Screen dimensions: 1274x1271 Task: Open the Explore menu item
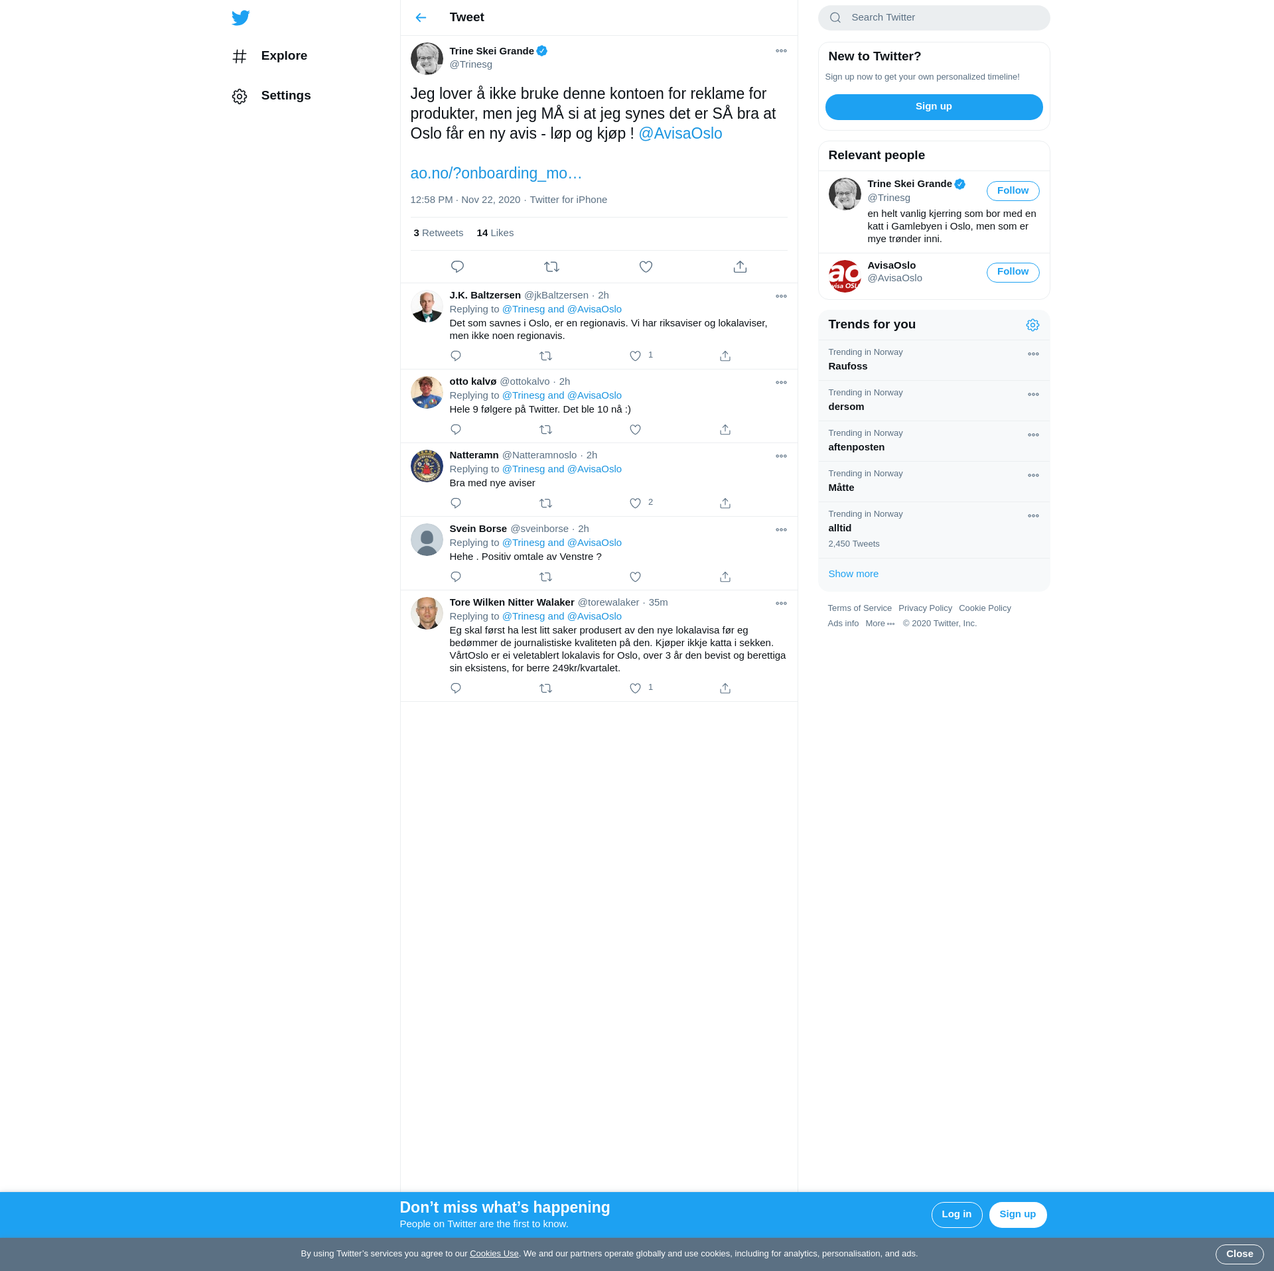click(283, 56)
